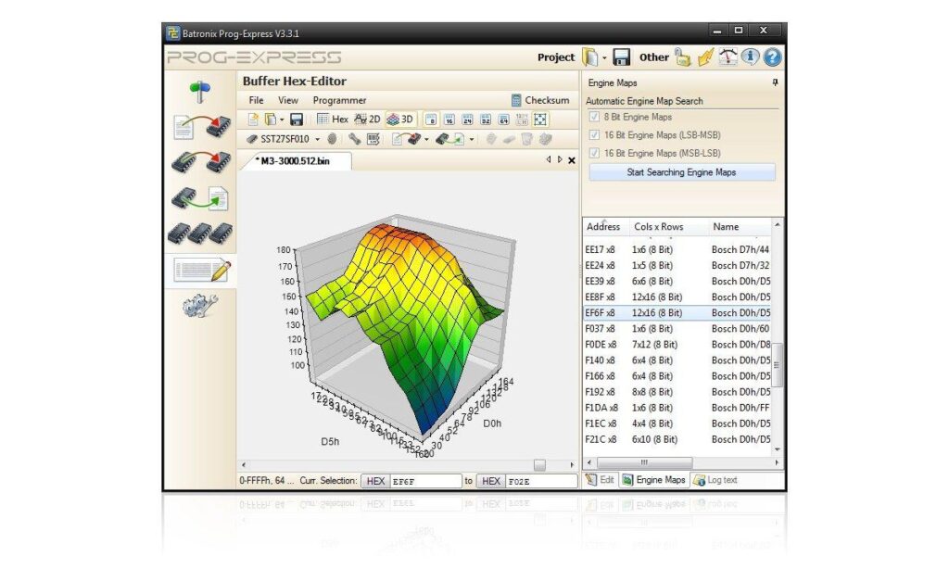Open buffer editor (pencil) sidebar icon
Screen dimensions: 949x581
pos(201,270)
